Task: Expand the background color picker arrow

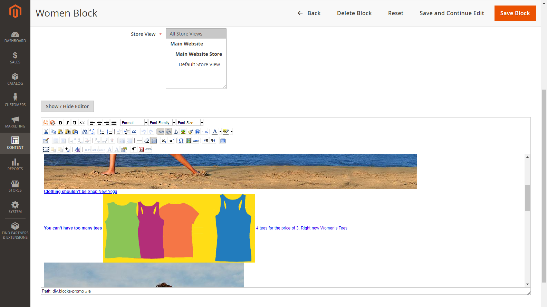Action: tap(231, 132)
